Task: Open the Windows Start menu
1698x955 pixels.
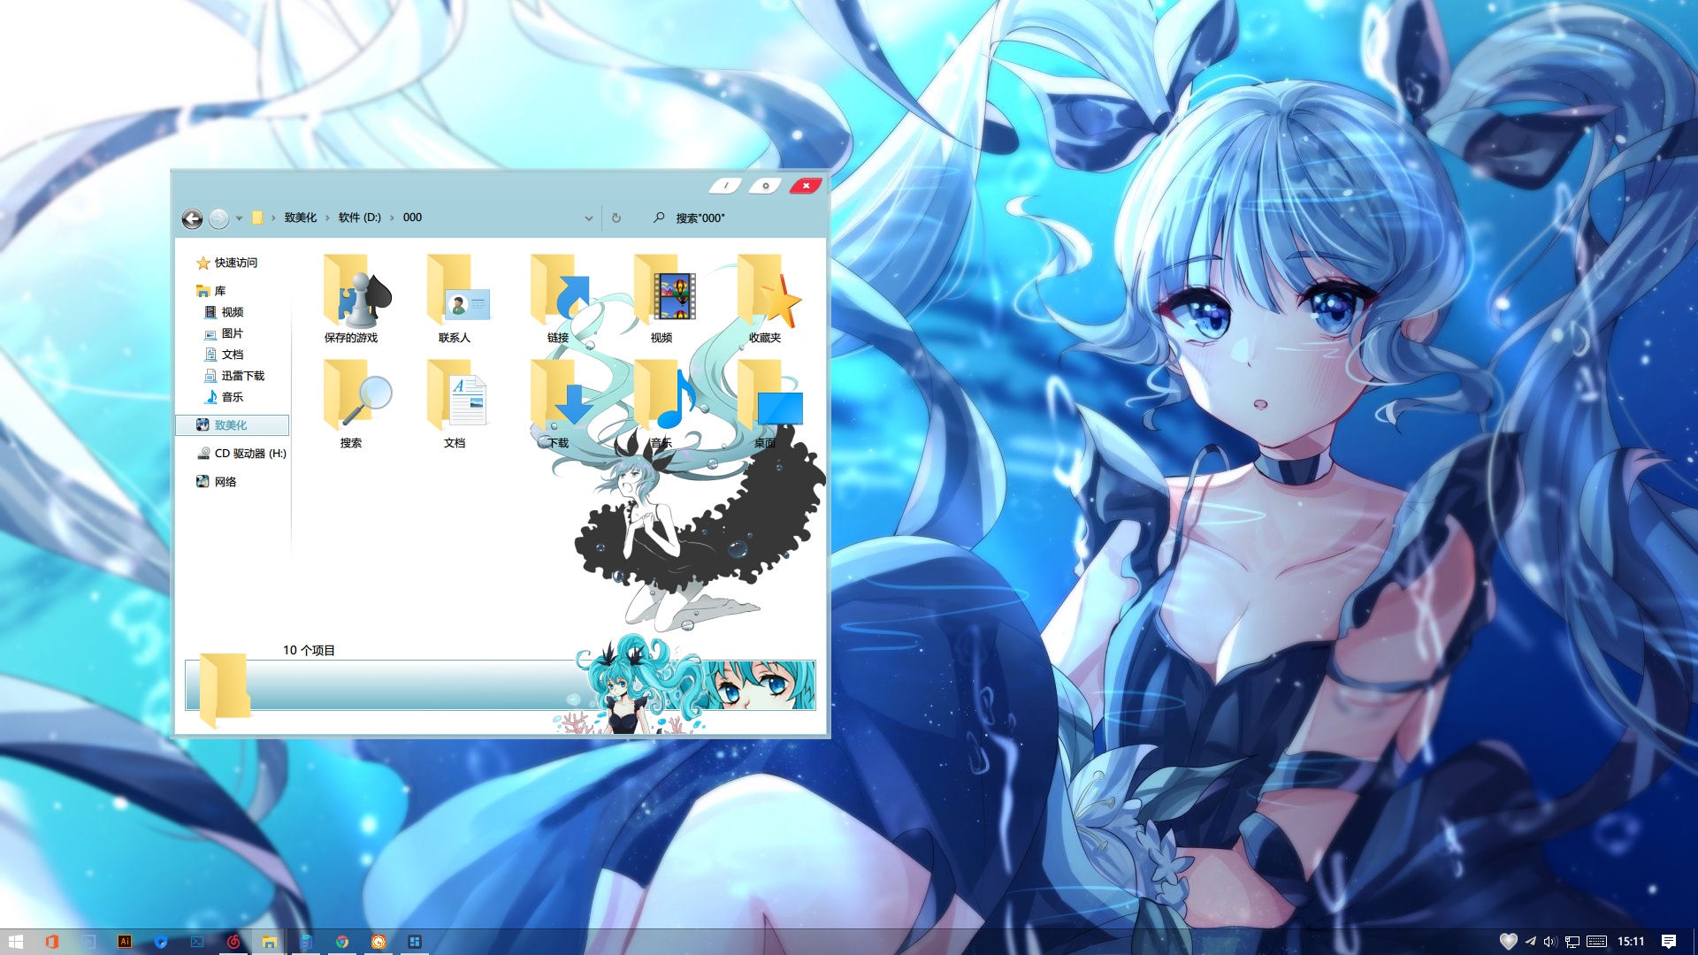Action: click(x=15, y=942)
